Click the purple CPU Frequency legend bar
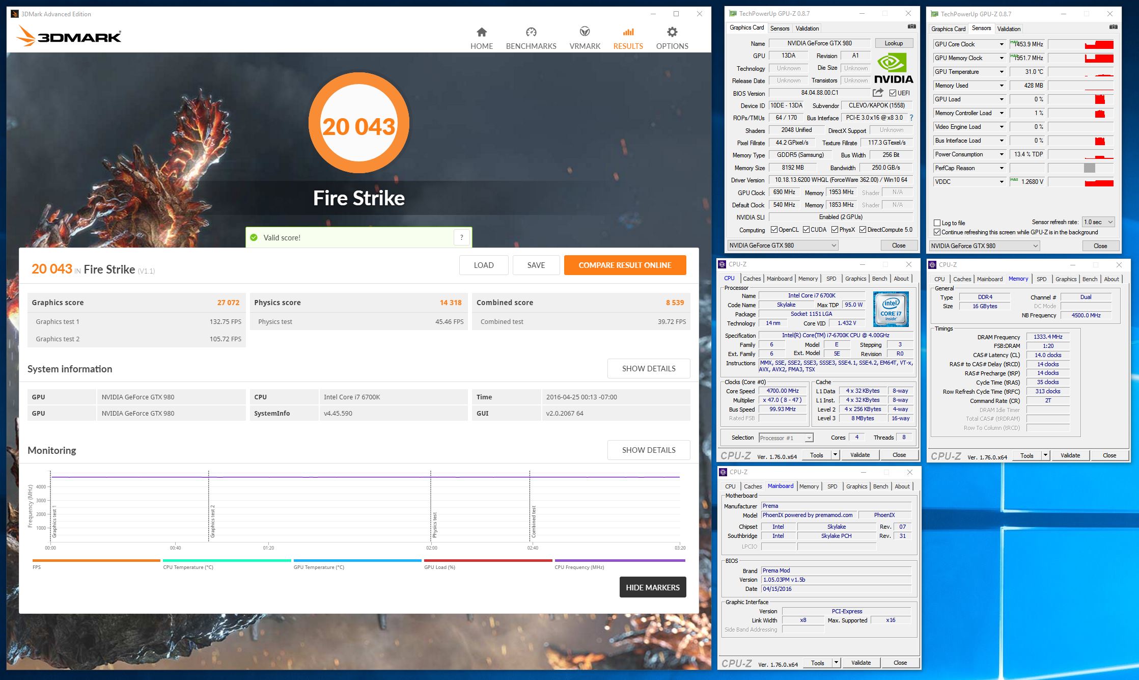This screenshot has width=1139, height=680. point(620,560)
